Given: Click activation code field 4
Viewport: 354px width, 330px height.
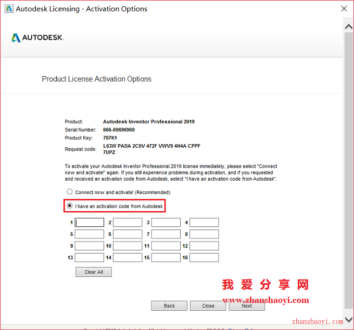Looking at the screenshot, I should [204, 222].
